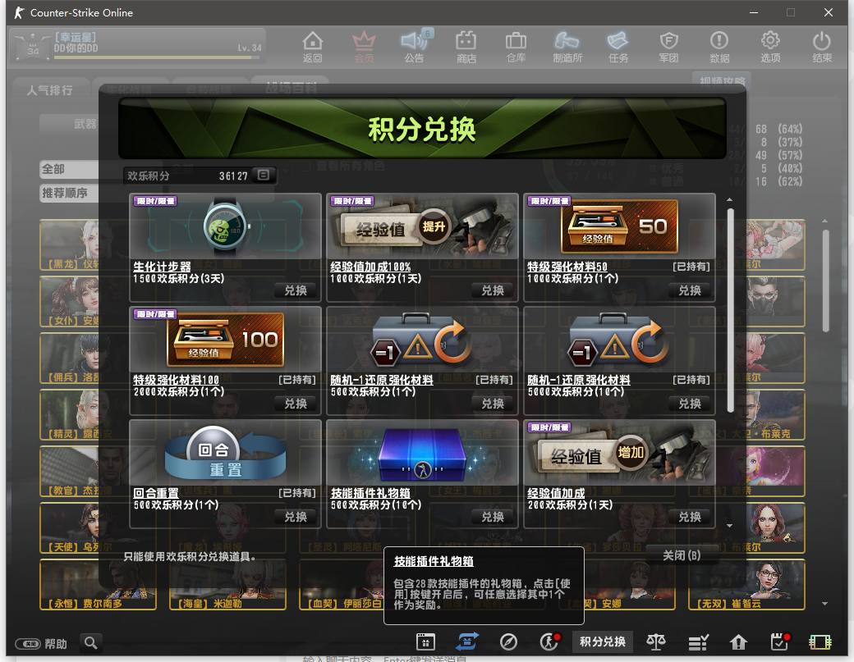Click the background list scroll-down arrow
Viewport: 854px width, 662px height.
[824, 604]
